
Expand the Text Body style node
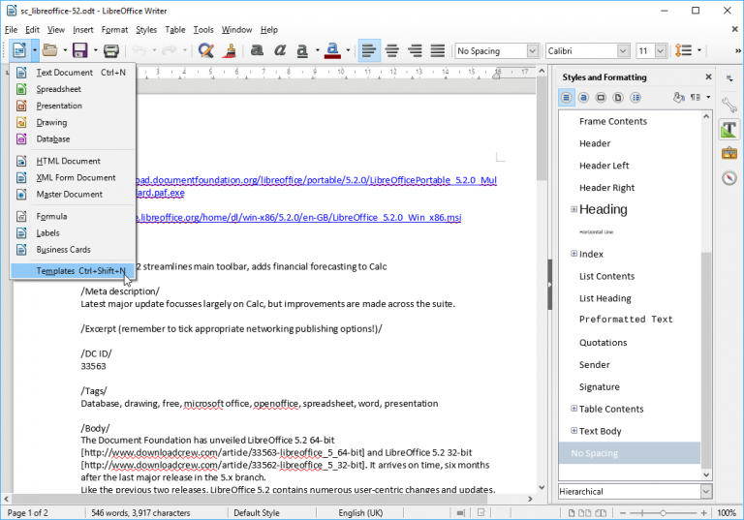point(573,431)
